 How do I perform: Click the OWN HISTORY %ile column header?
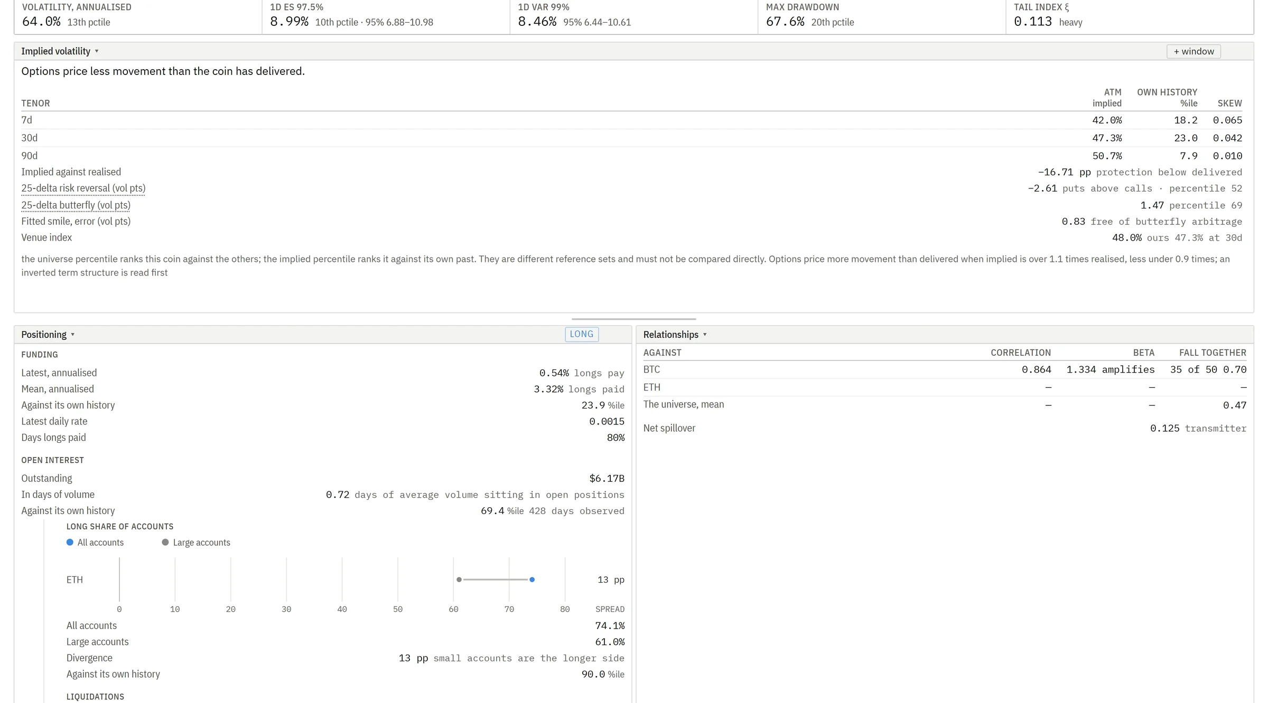(1167, 98)
